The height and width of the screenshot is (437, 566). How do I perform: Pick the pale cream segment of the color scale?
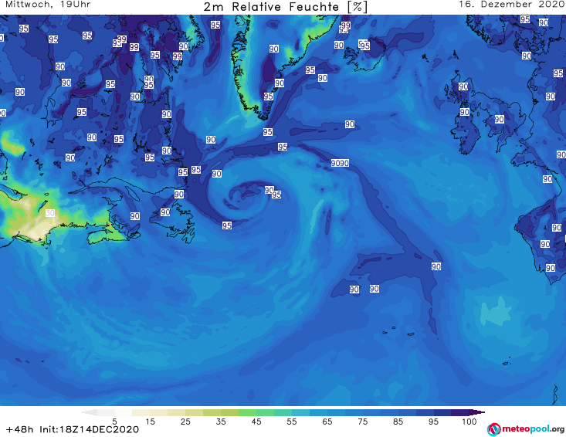[x=141, y=412]
